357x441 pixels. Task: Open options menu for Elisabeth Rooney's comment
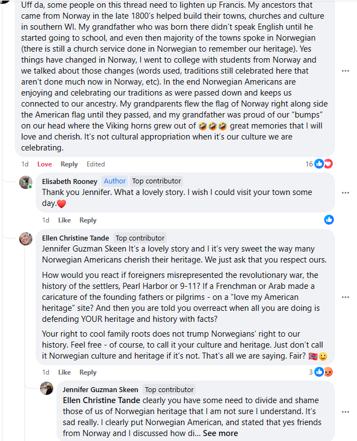coord(345,193)
